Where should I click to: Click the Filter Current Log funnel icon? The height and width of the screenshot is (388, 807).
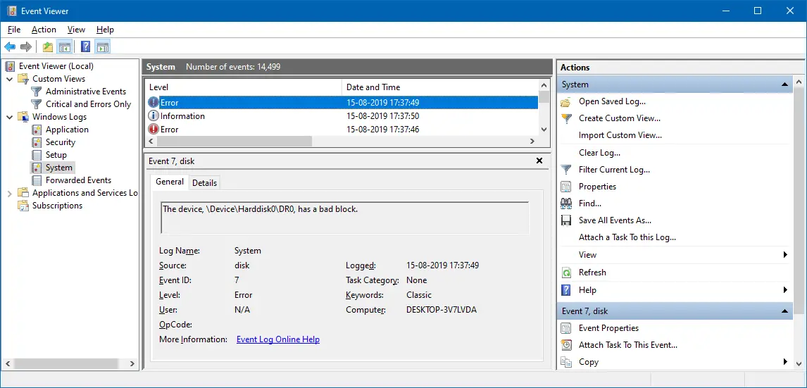[x=566, y=169]
